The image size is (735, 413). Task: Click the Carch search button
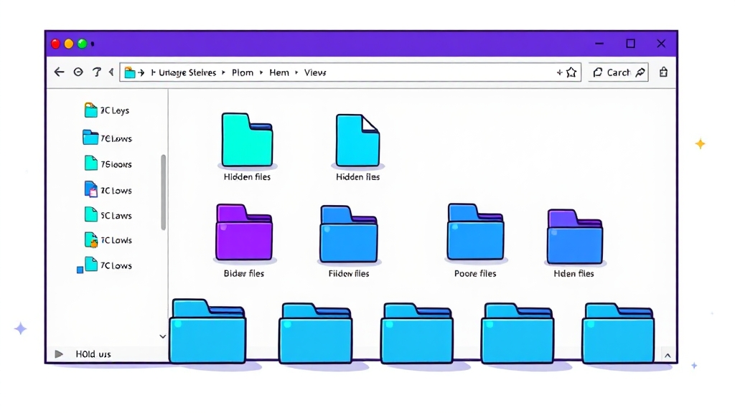tap(618, 72)
